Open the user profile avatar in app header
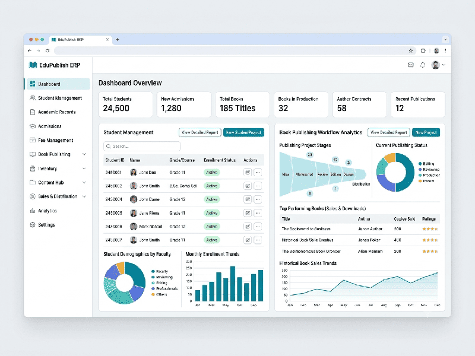 point(436,65)
